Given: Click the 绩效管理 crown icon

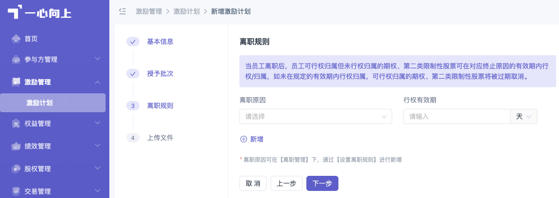Looking at the screenshot, I should (16, 146).
